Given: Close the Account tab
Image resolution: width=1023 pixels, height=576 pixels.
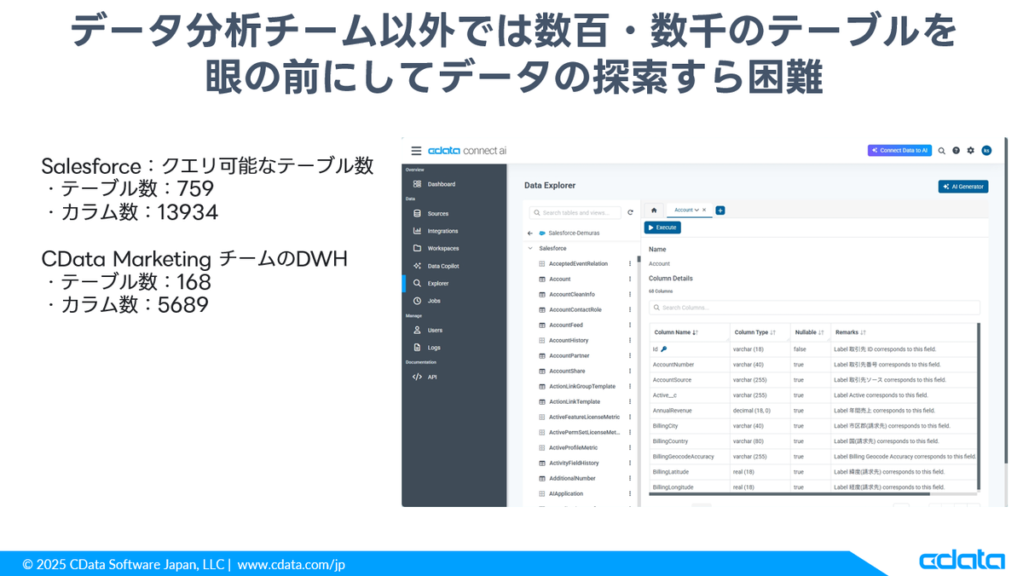Looking at the screenshot, I should [x=704, y=210].
